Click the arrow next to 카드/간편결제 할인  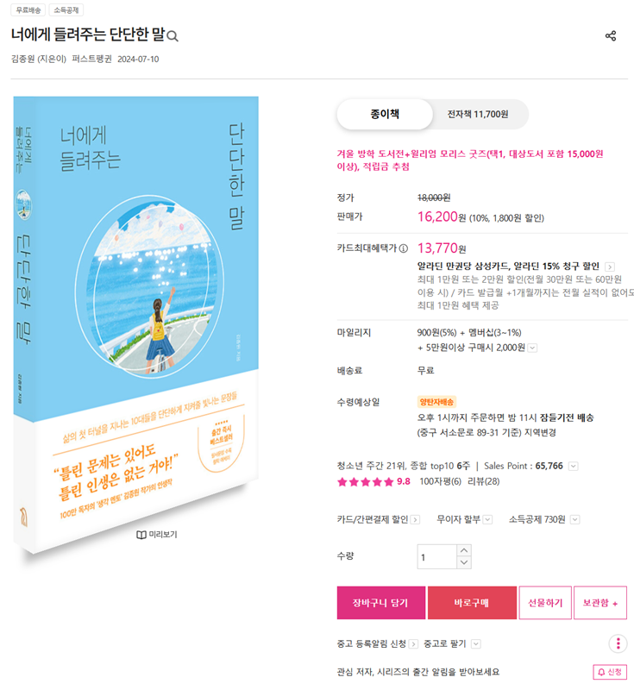[x=415, y=520]
